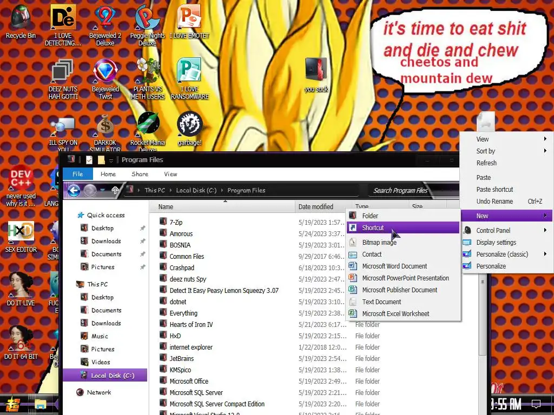
Task: Click the taskbar clock
Action: coord(505,404)
